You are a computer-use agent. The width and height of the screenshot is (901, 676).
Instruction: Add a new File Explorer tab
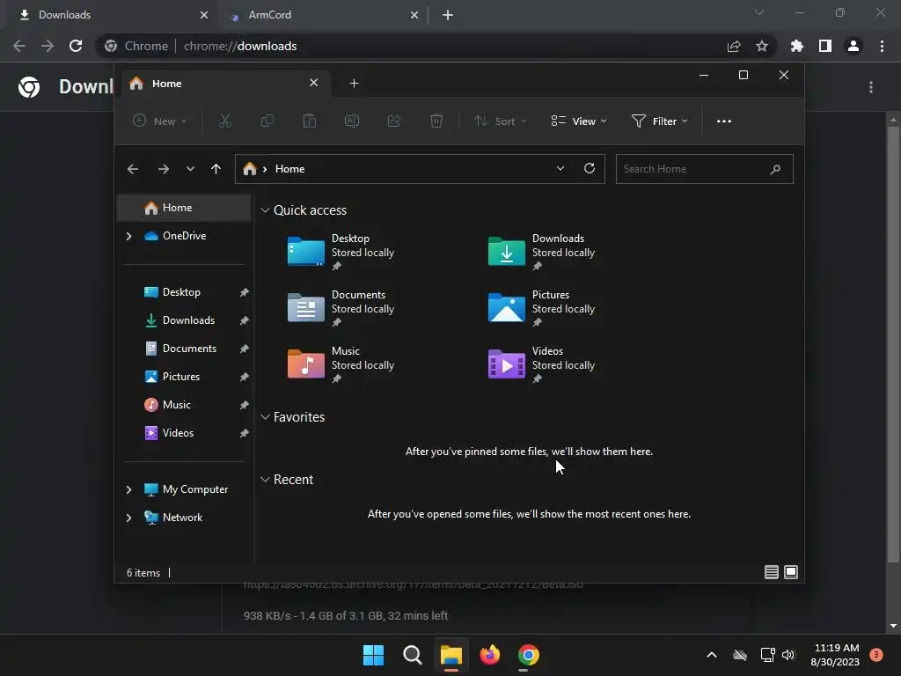click(x=354, y=84)
